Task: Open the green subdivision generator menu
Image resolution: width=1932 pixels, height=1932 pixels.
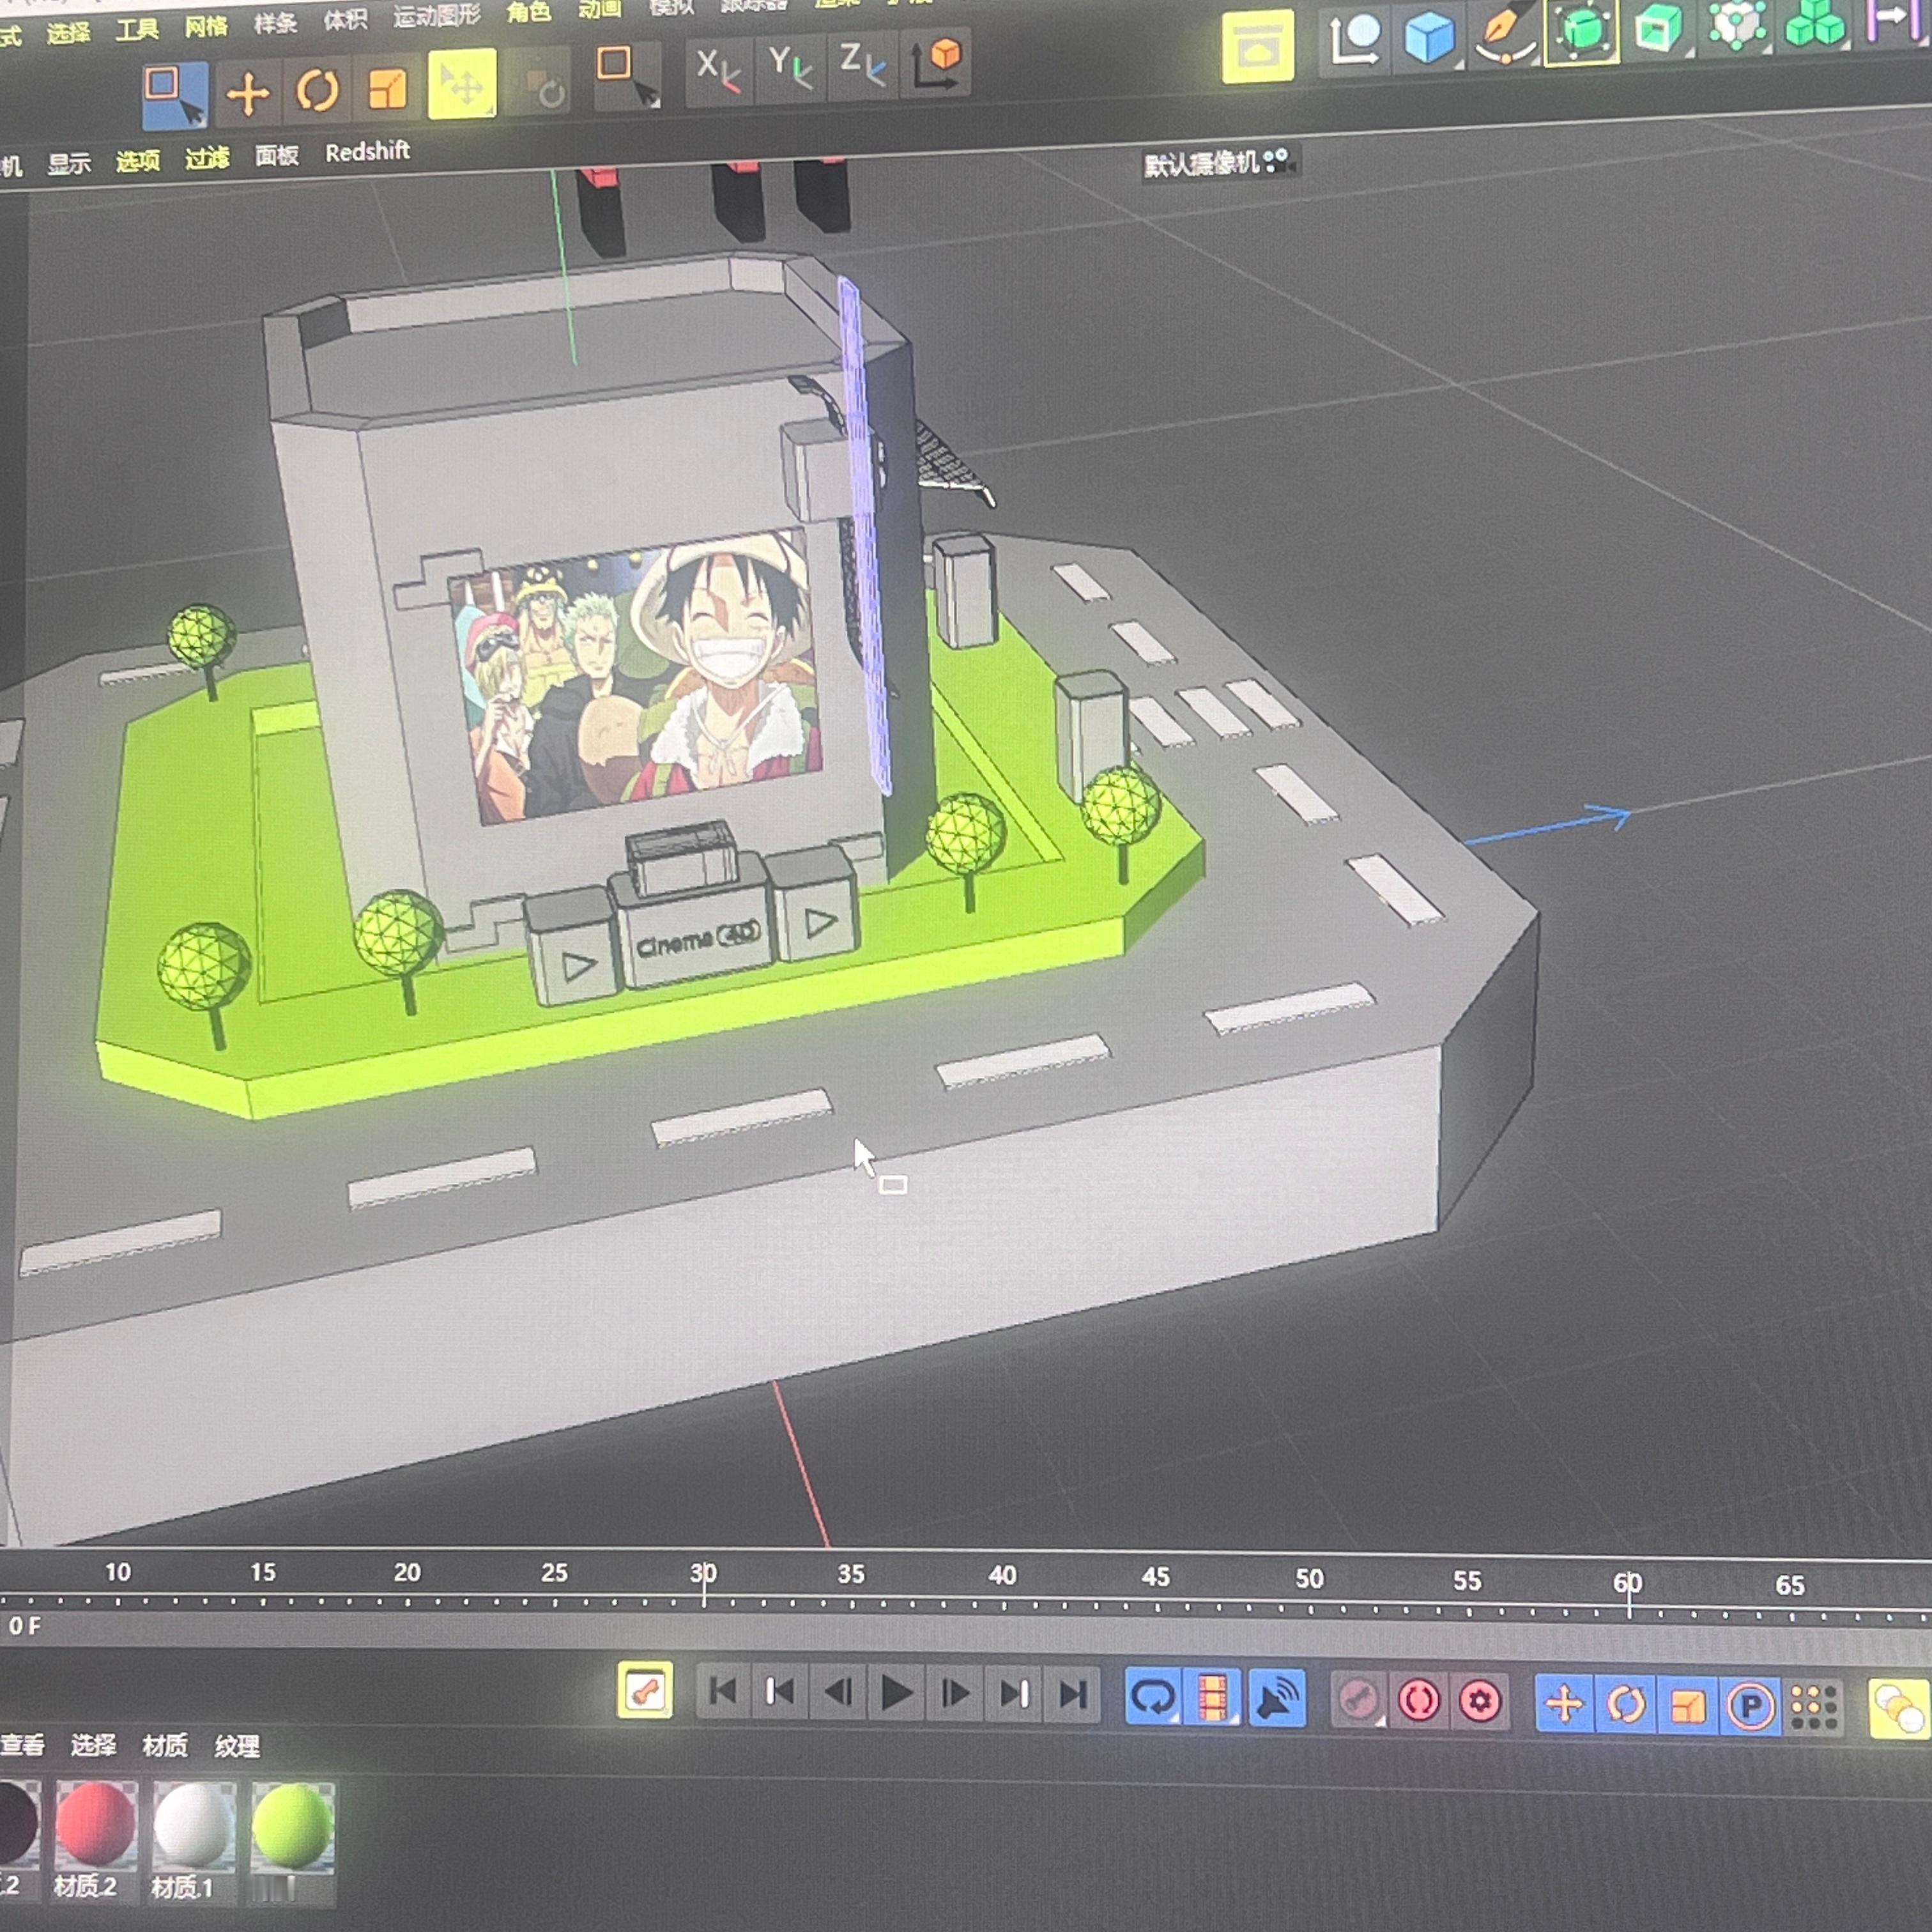Action: [1581, 31]
